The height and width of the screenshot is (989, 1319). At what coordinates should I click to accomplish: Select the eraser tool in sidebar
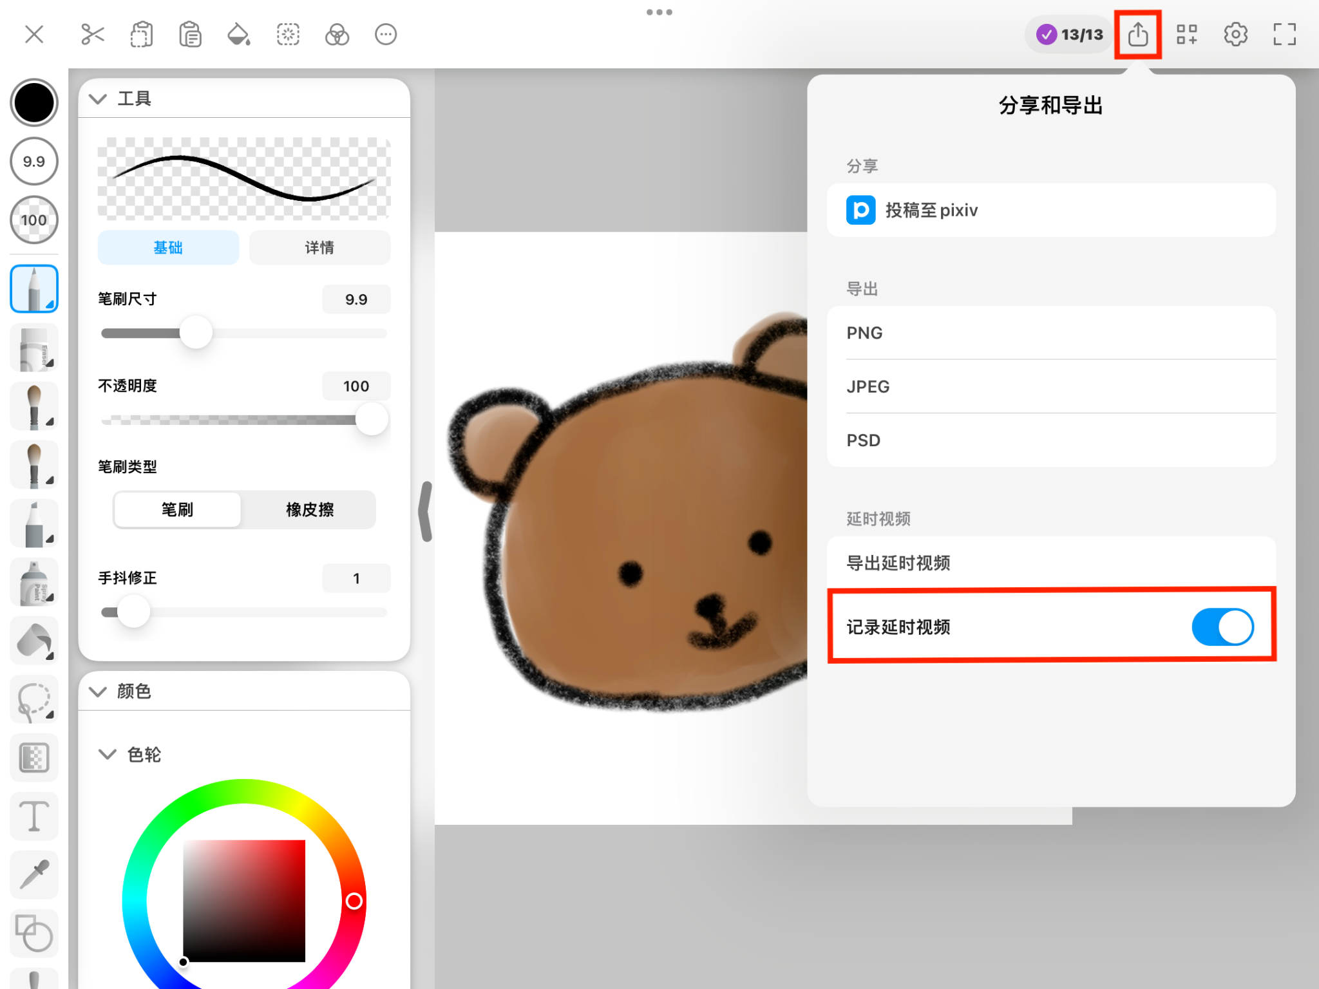tap(34, 348)
